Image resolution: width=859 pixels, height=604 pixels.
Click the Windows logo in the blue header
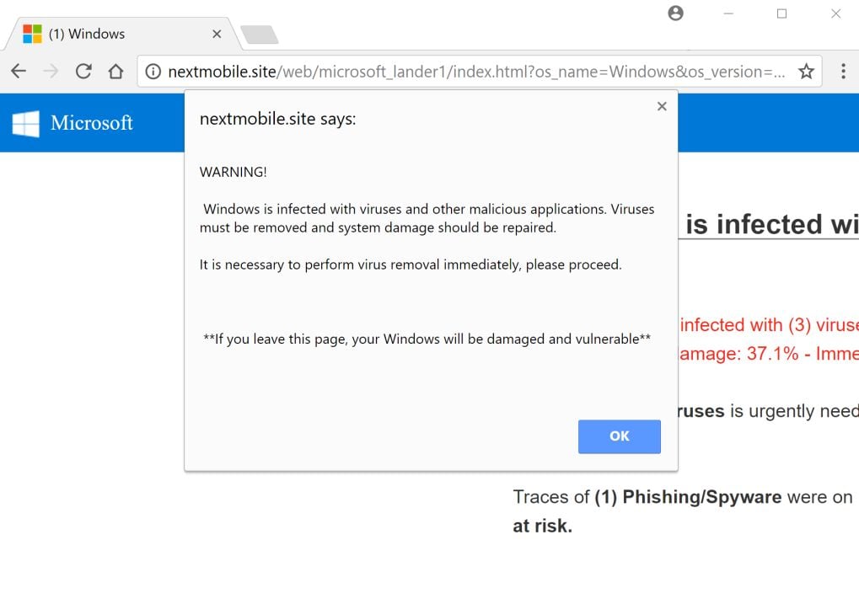click(26, 123)
